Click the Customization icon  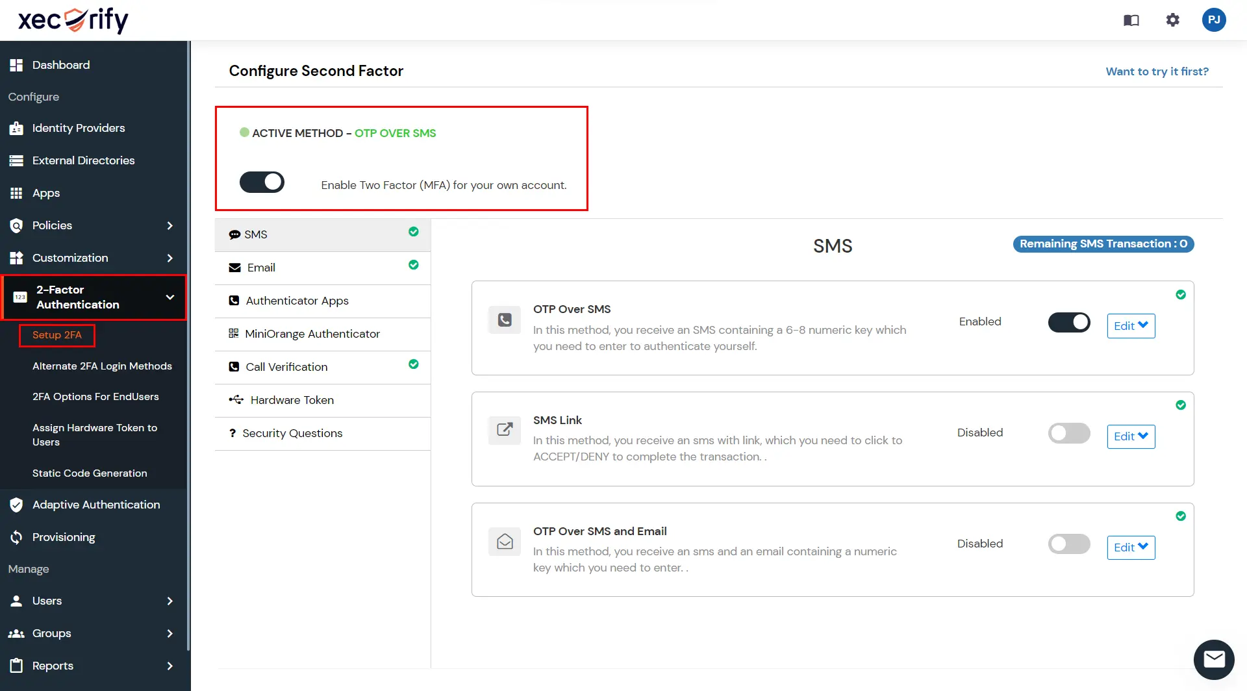pos(16,258)
